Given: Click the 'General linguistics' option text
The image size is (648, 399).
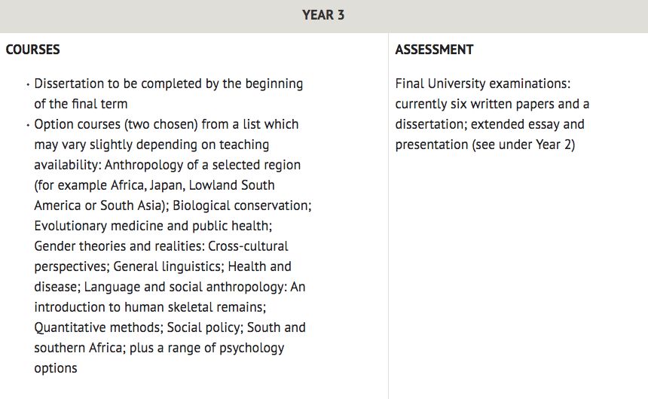Looking at the screenshot, I should click(x=168, y=267).
